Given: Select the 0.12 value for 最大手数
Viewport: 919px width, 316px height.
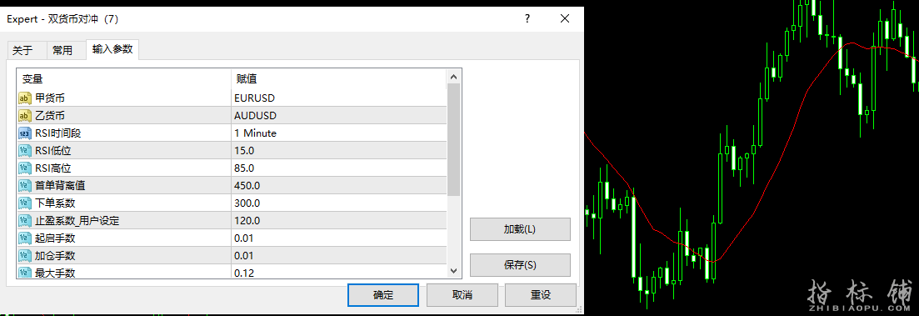Looking at the screenshot, I should [x=338, y=273].
